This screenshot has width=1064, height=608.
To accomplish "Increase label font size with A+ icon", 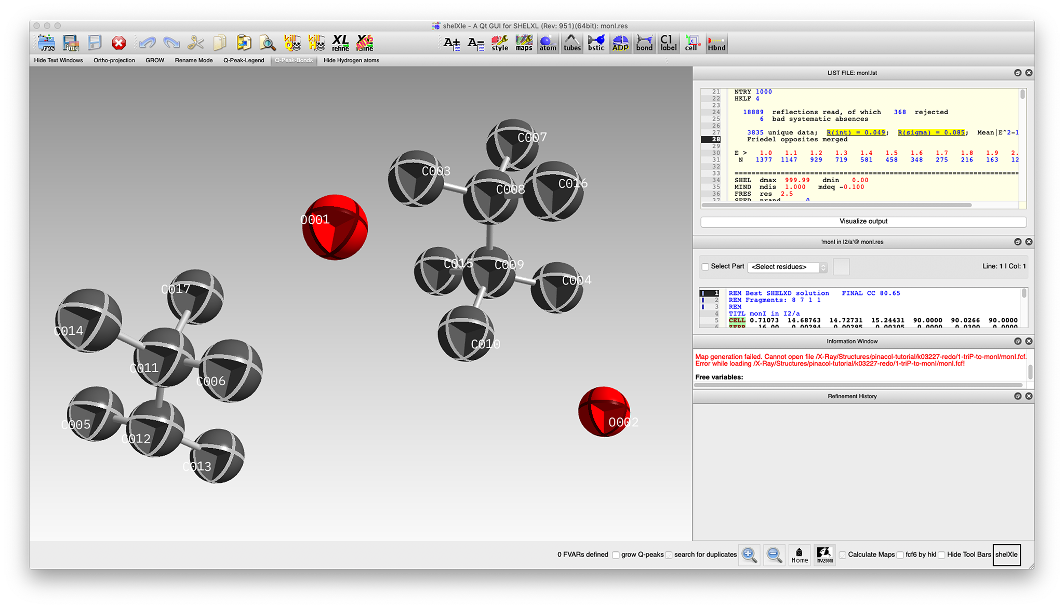I will [x=452, y=44].
